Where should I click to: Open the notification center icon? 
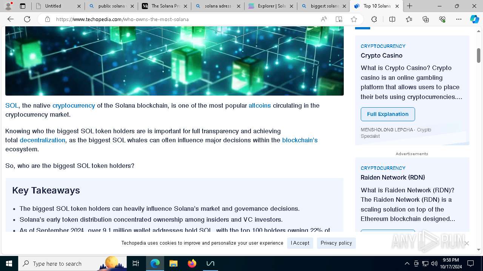click(x=471, y=263)
